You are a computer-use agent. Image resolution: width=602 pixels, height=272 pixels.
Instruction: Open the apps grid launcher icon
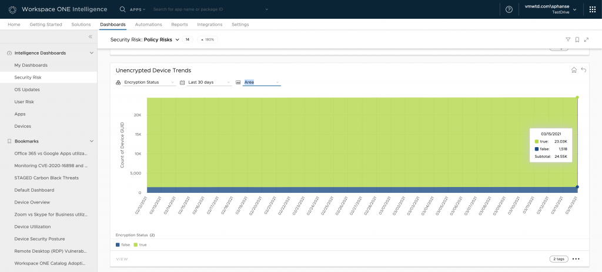(x=593, y=9)
